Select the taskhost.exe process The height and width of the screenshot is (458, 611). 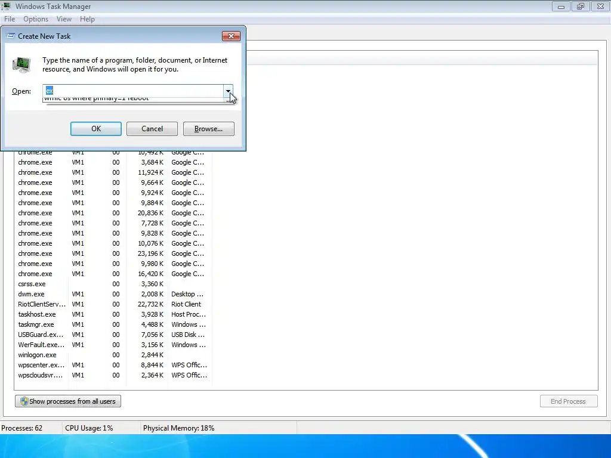tap(113, 314)
